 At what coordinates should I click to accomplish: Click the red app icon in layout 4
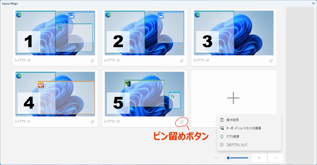coord(41,85)
